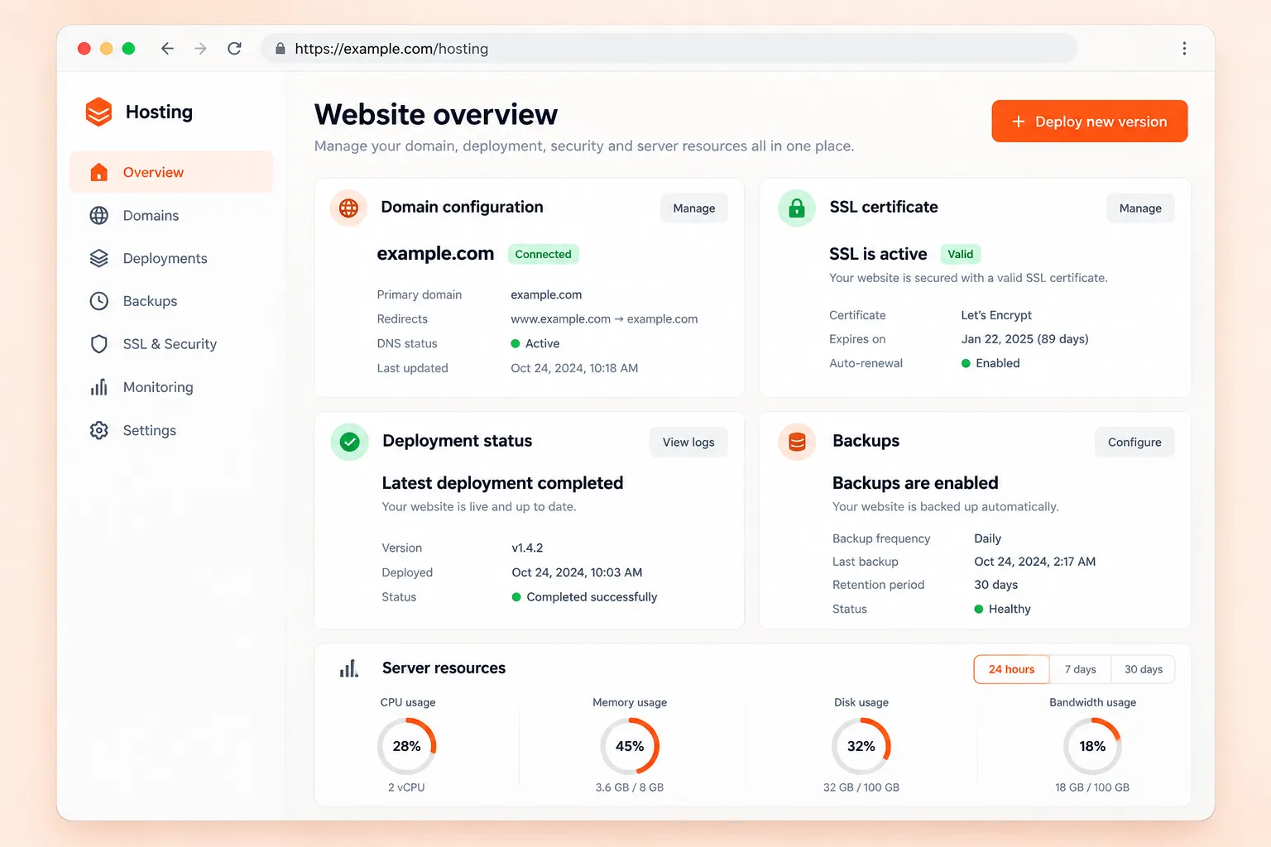Click the SSL & Security shield icon

[x=98, y=344]
